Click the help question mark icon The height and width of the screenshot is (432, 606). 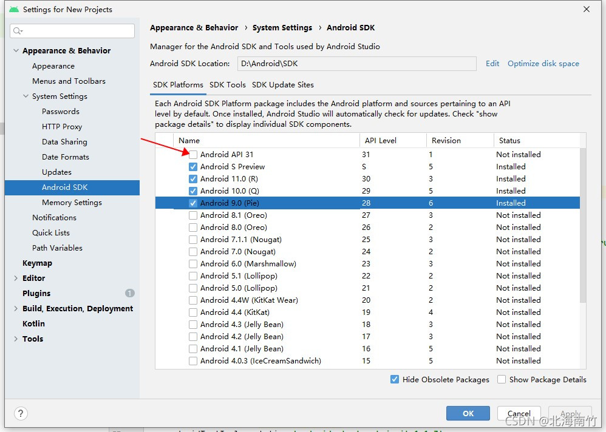point(21,413)
